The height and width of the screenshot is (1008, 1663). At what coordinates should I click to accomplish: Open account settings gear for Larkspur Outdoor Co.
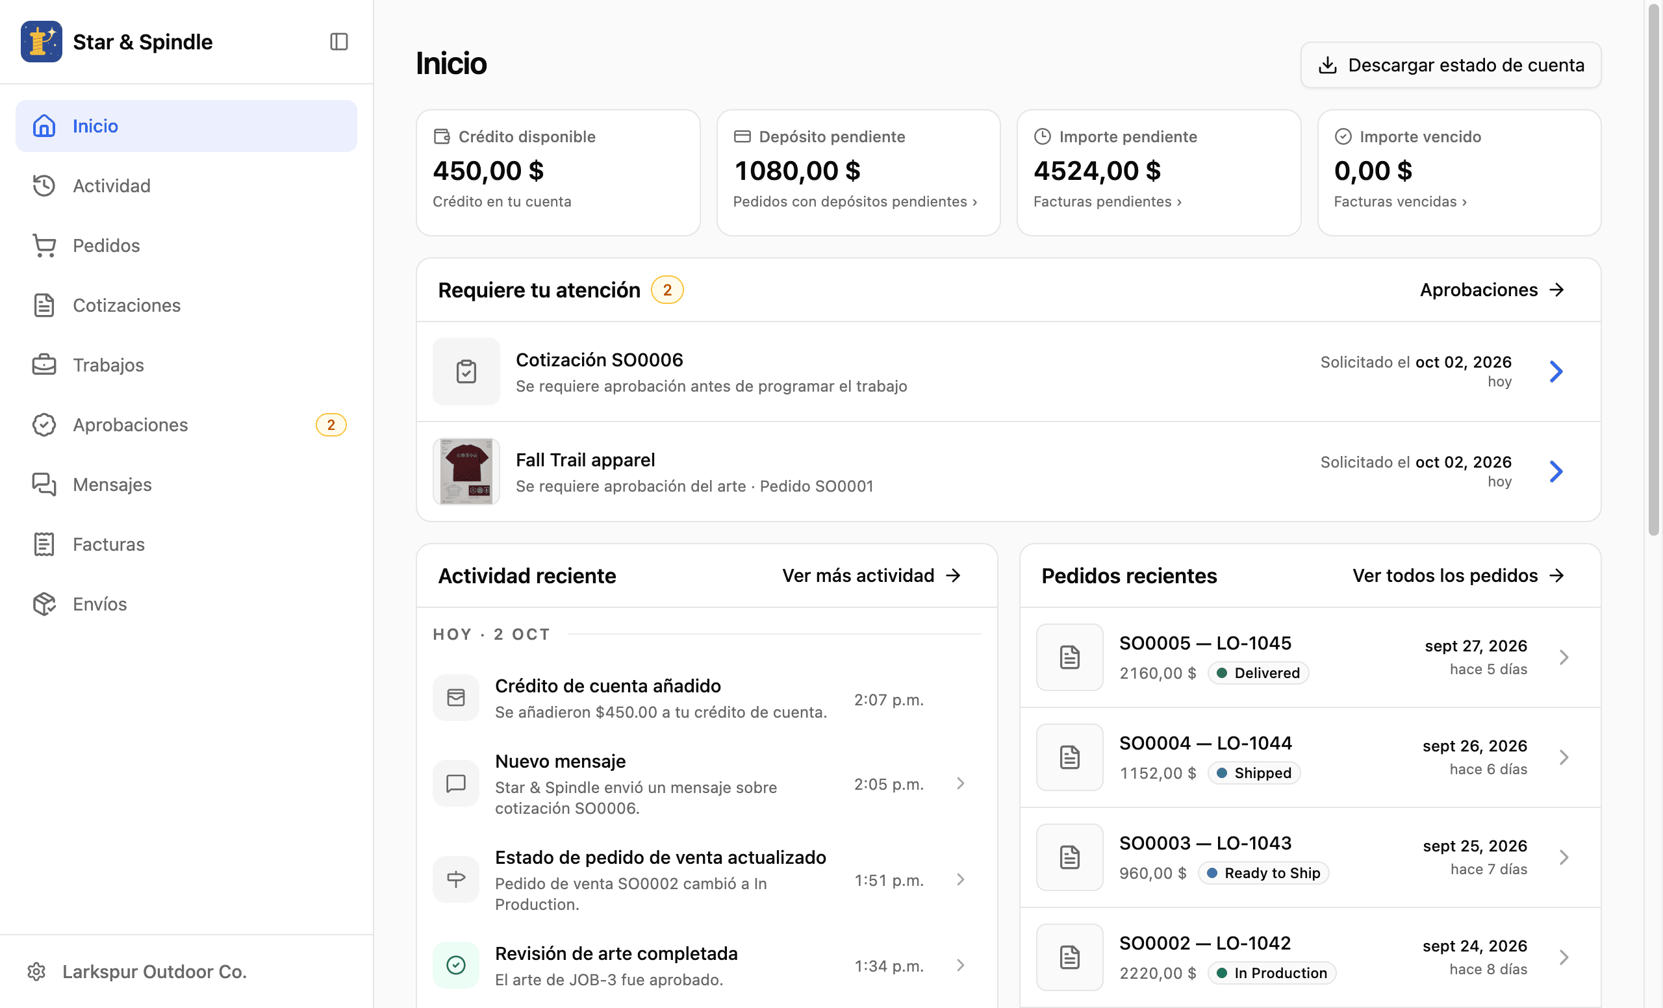pos(36,972)
